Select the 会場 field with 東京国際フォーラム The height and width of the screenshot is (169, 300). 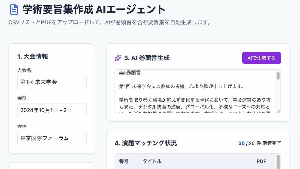[x=52, y=138]
